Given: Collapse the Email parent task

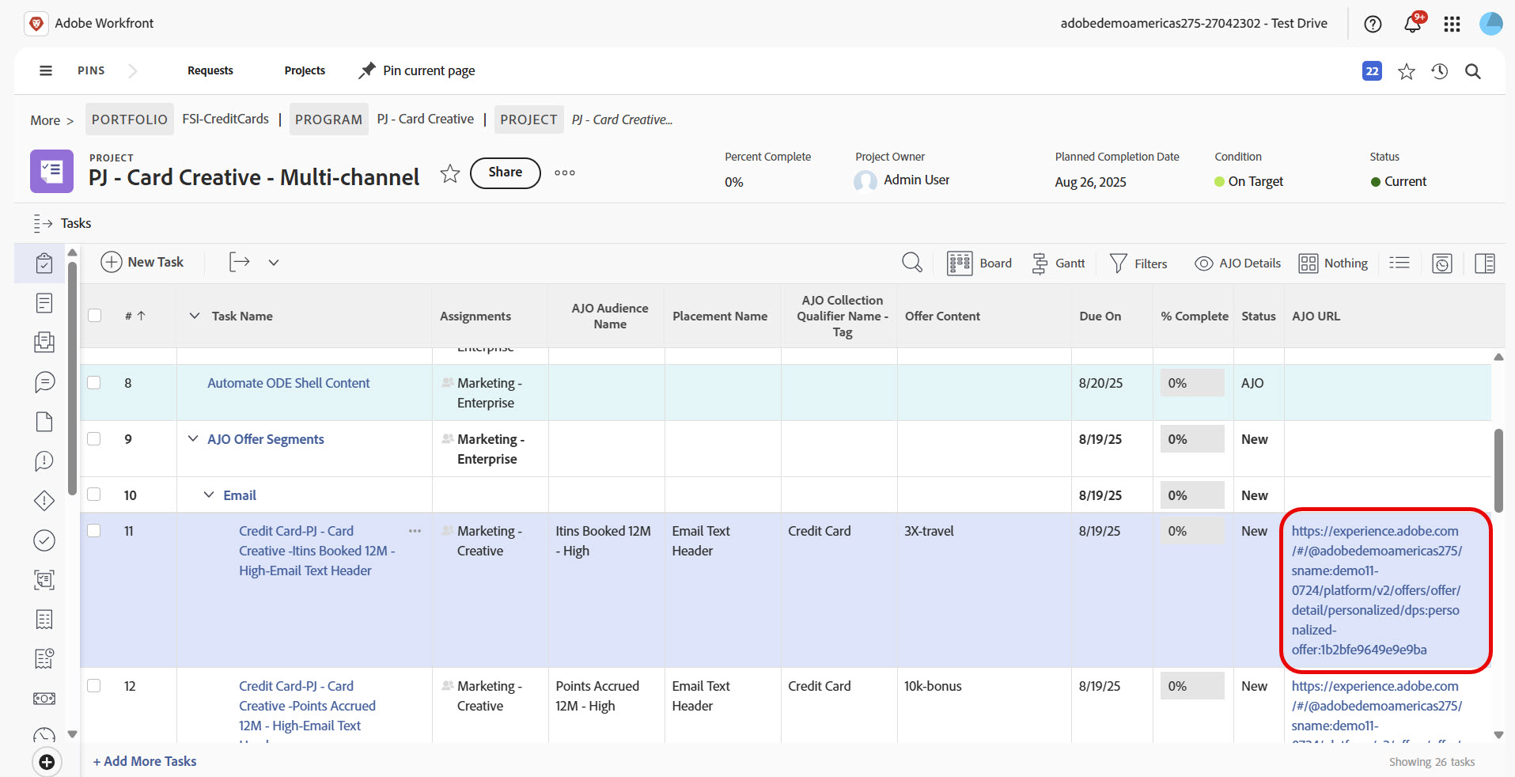Looking at the screenshot, I should pyautogui.click(x=209, y=495).
